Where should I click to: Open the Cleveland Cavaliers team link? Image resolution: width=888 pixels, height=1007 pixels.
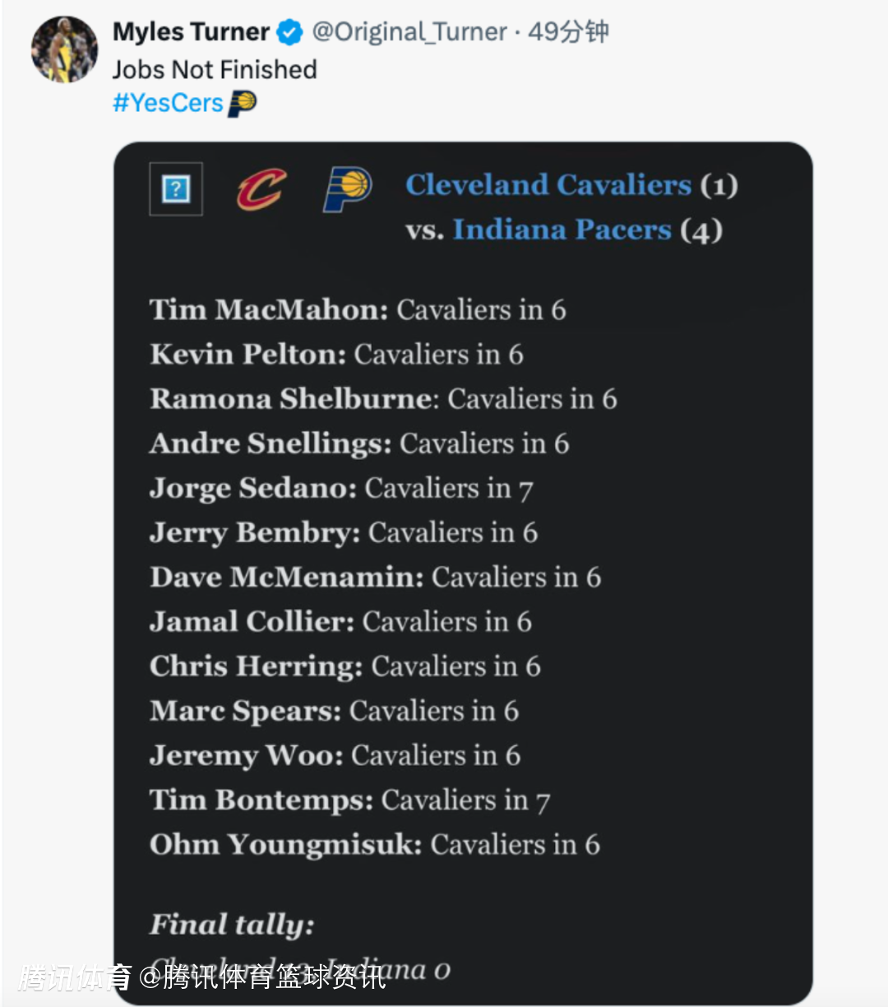coord(548,184)
